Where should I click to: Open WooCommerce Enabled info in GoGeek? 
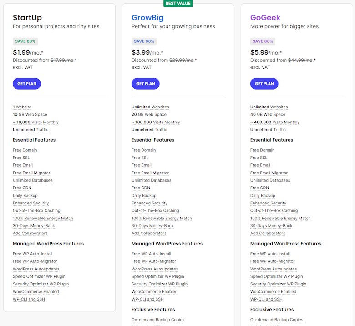[x=273, y=292]
